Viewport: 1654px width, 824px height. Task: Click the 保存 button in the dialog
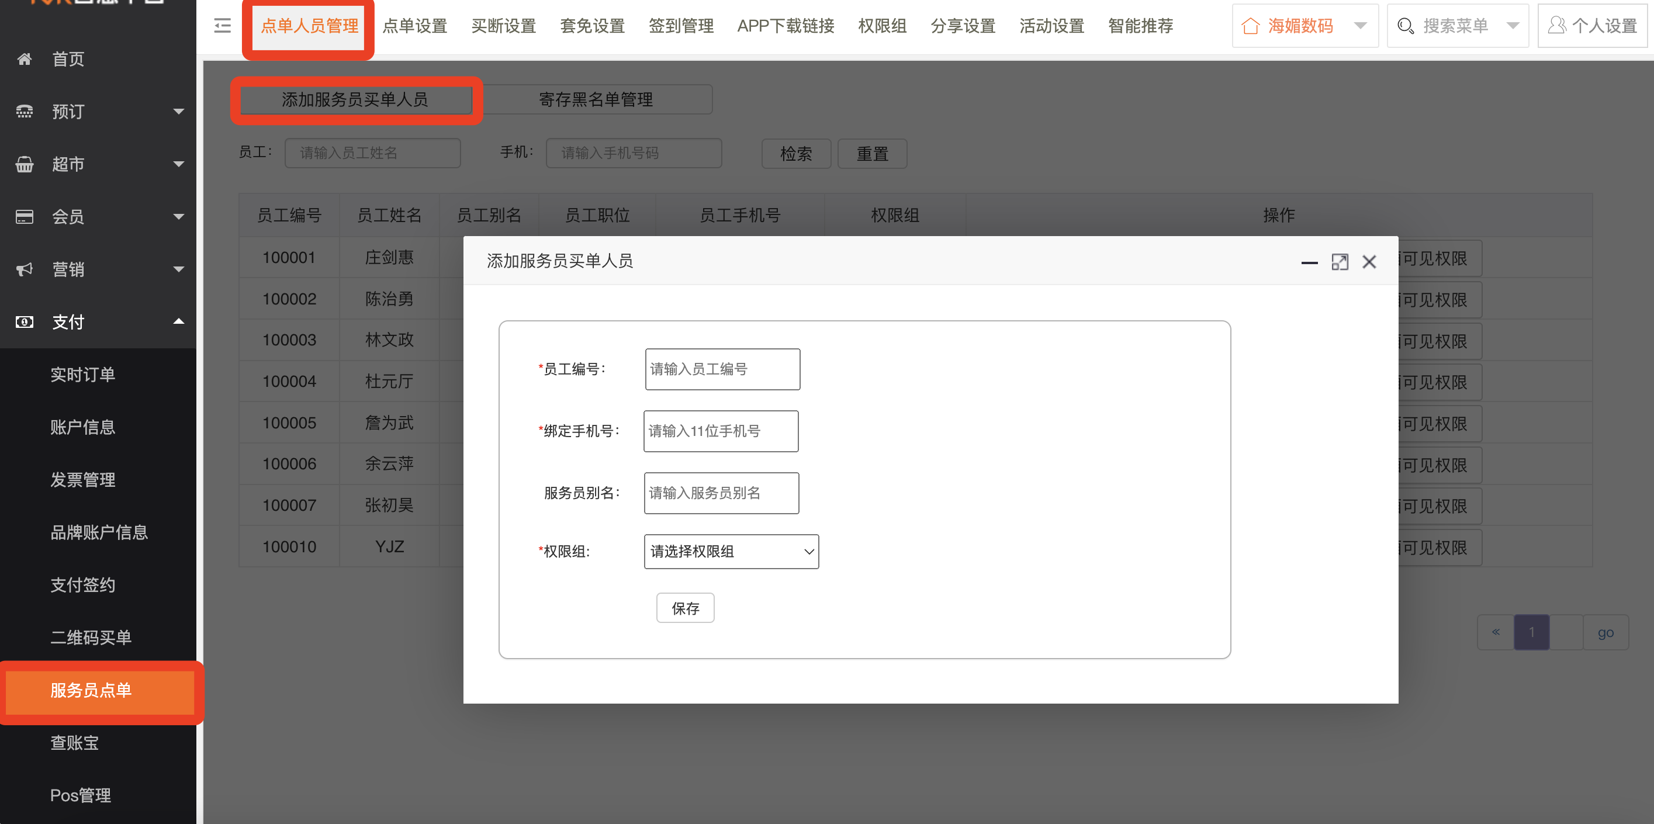coord(685,608)
